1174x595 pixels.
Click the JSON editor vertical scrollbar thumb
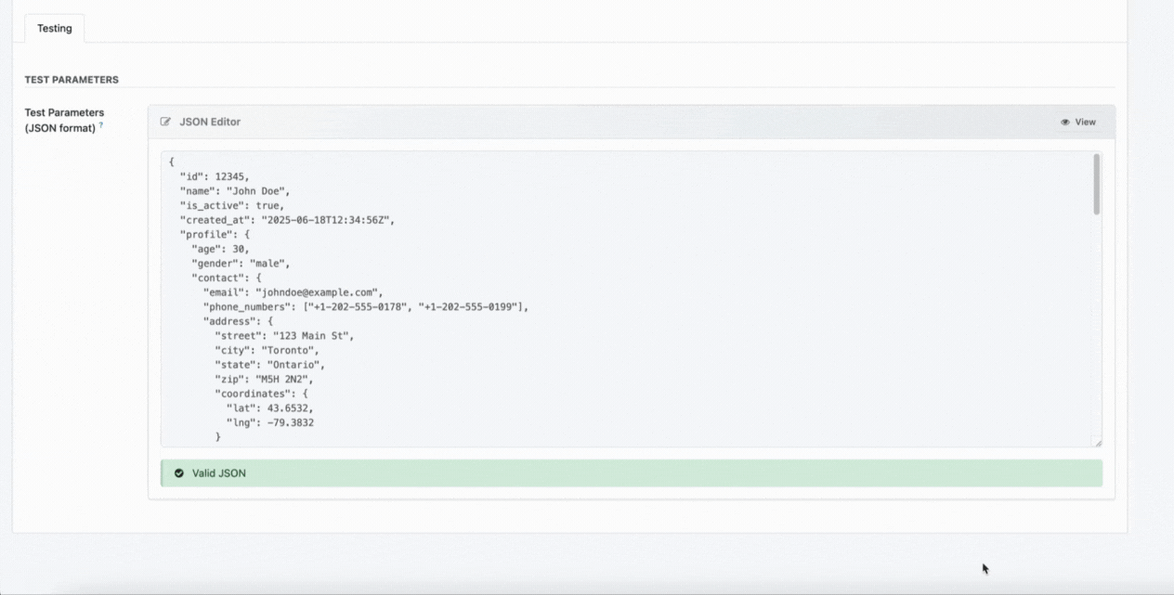click(1096, 184)
